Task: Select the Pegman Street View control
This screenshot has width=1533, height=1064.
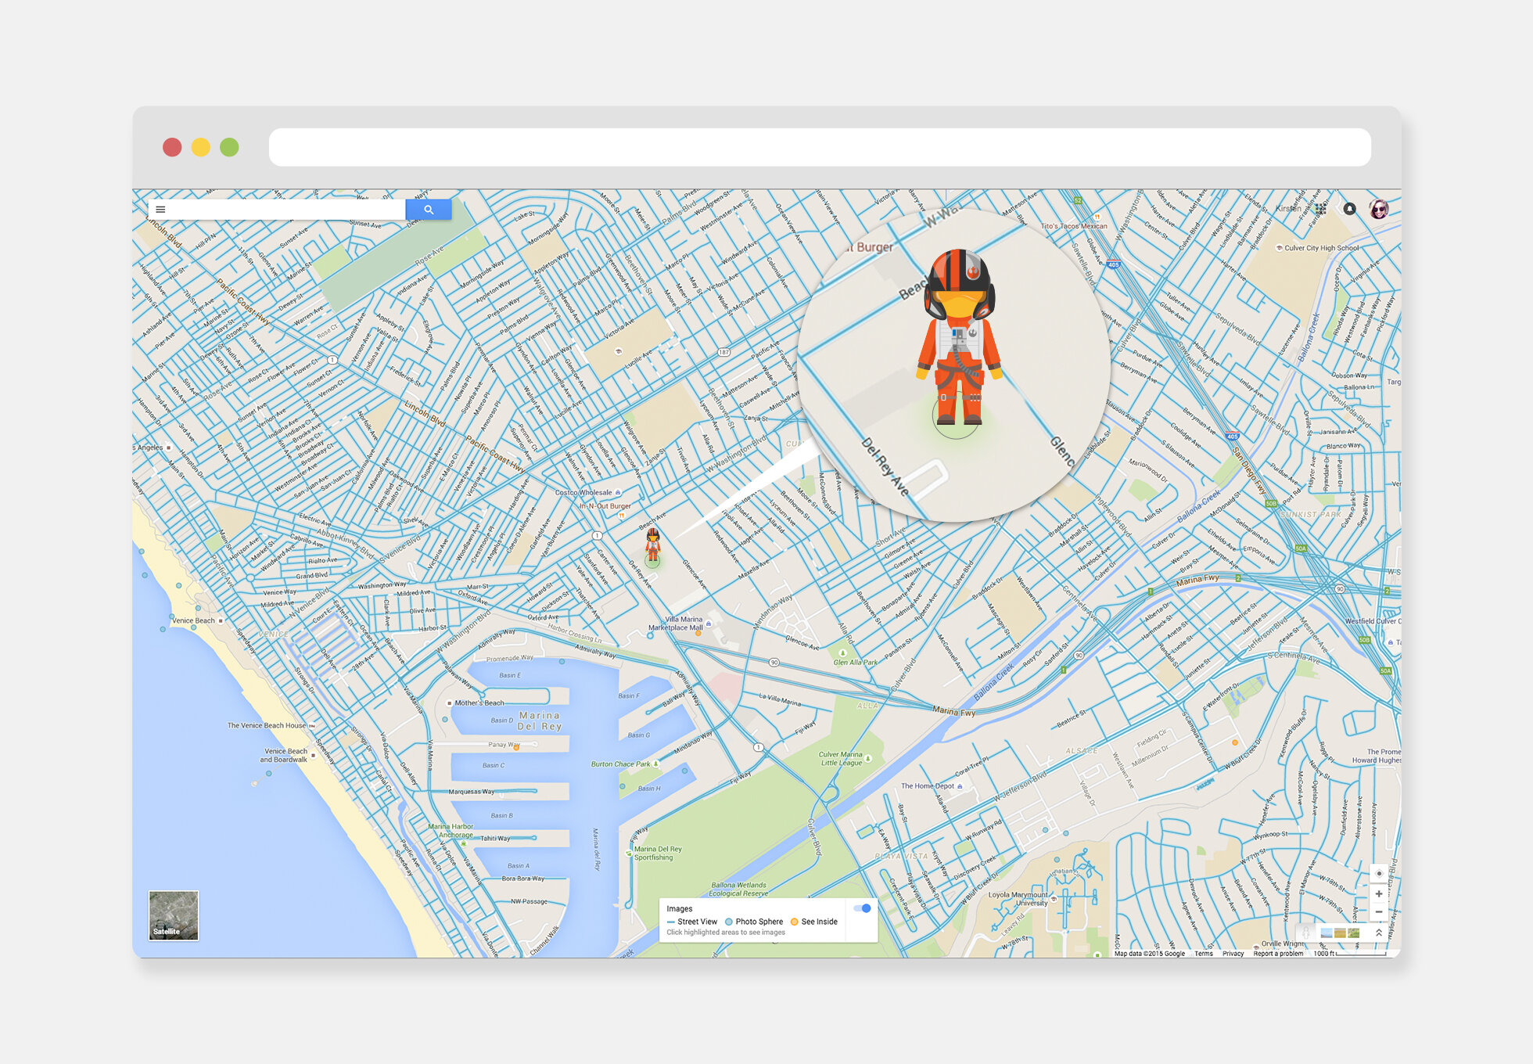Action: [x=1305, y=933]
